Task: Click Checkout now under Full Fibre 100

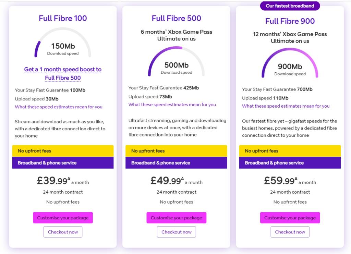Action: [63, 232]
